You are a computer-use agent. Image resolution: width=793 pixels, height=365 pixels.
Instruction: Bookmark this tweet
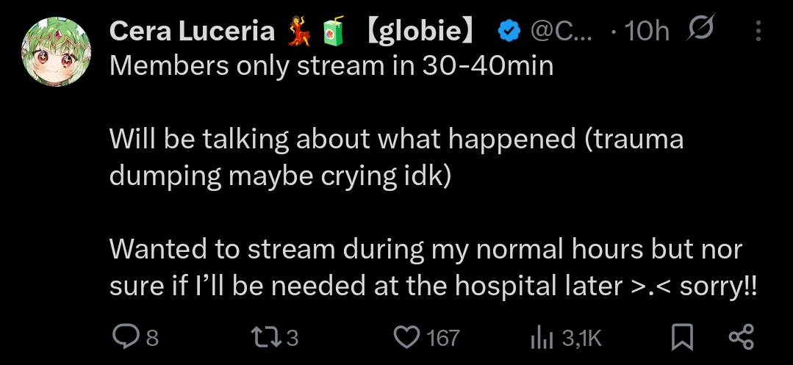(683, 337)
